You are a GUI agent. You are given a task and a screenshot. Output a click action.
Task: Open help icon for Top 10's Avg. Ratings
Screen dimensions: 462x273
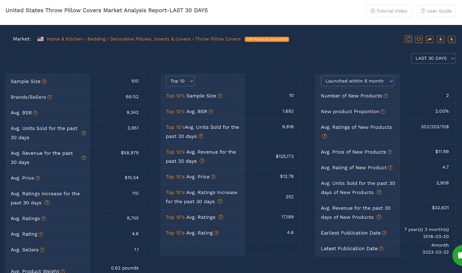click(221, 217)
